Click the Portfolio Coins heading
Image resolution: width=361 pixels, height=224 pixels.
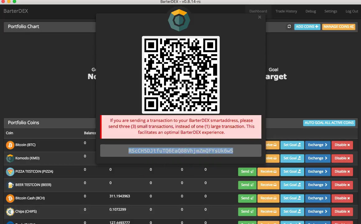[23, 123]
